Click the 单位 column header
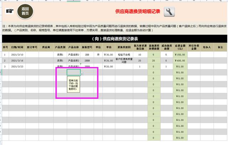The width and height of the screenshot is (228, 145). click(98, 47)
